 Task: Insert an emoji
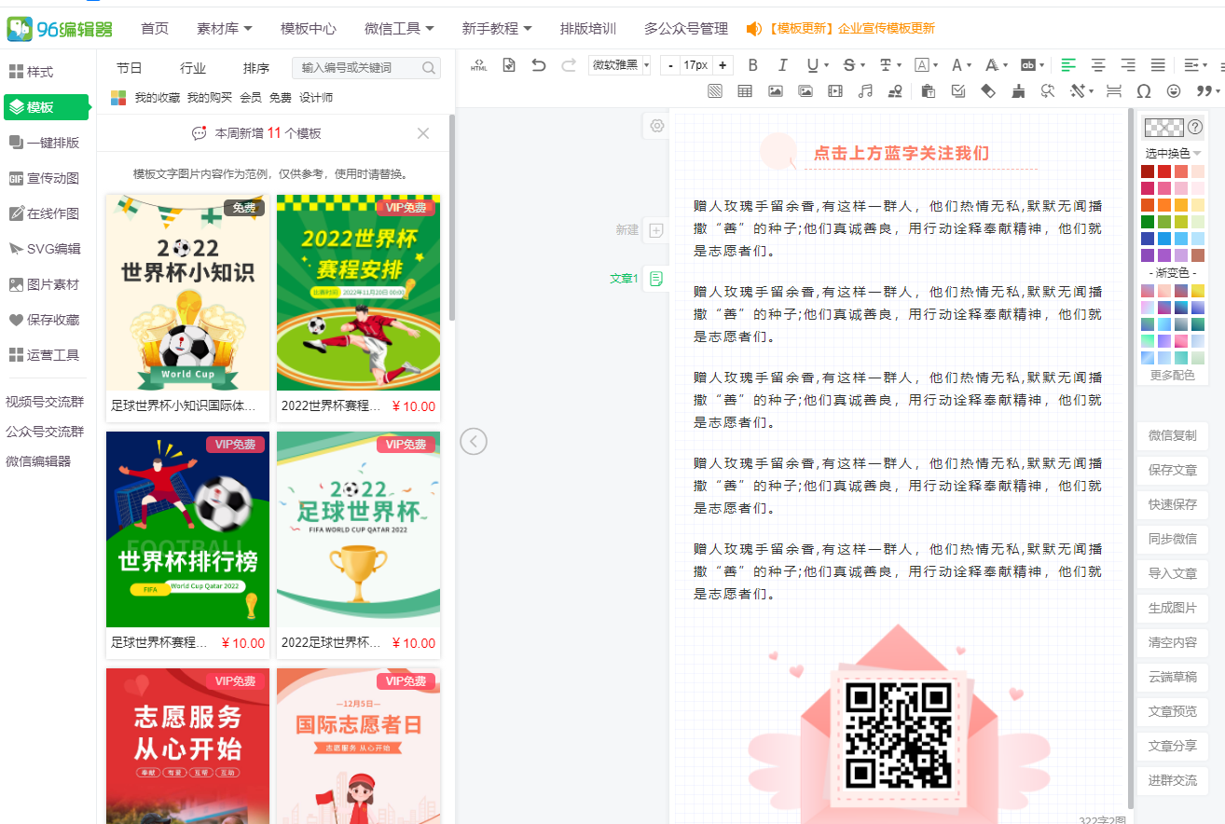click(x=1174, y=91)
